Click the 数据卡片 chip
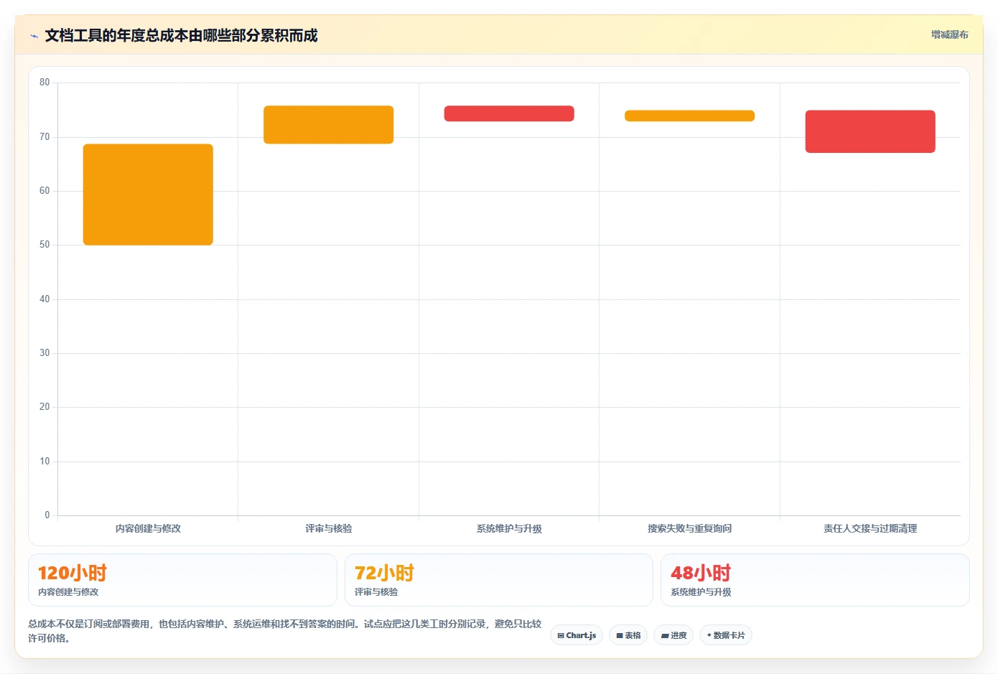 coord(726,635)
